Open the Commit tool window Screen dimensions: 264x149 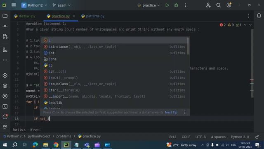pyautogui.click(x=5, y=26)
